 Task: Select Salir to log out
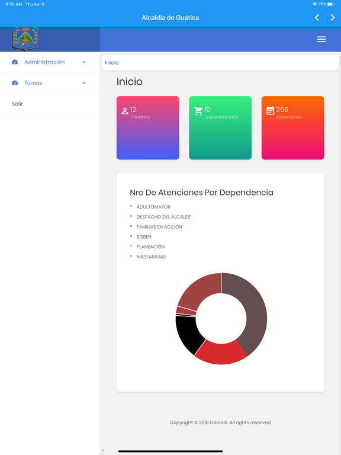(17, 104)
